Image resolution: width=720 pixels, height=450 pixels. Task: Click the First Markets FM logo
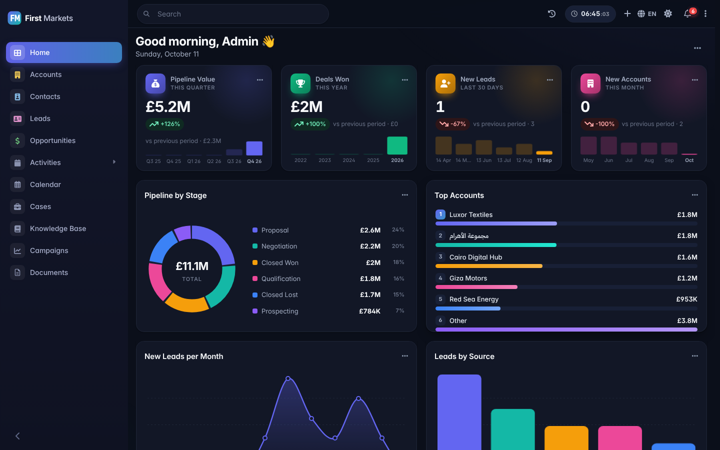15,18
